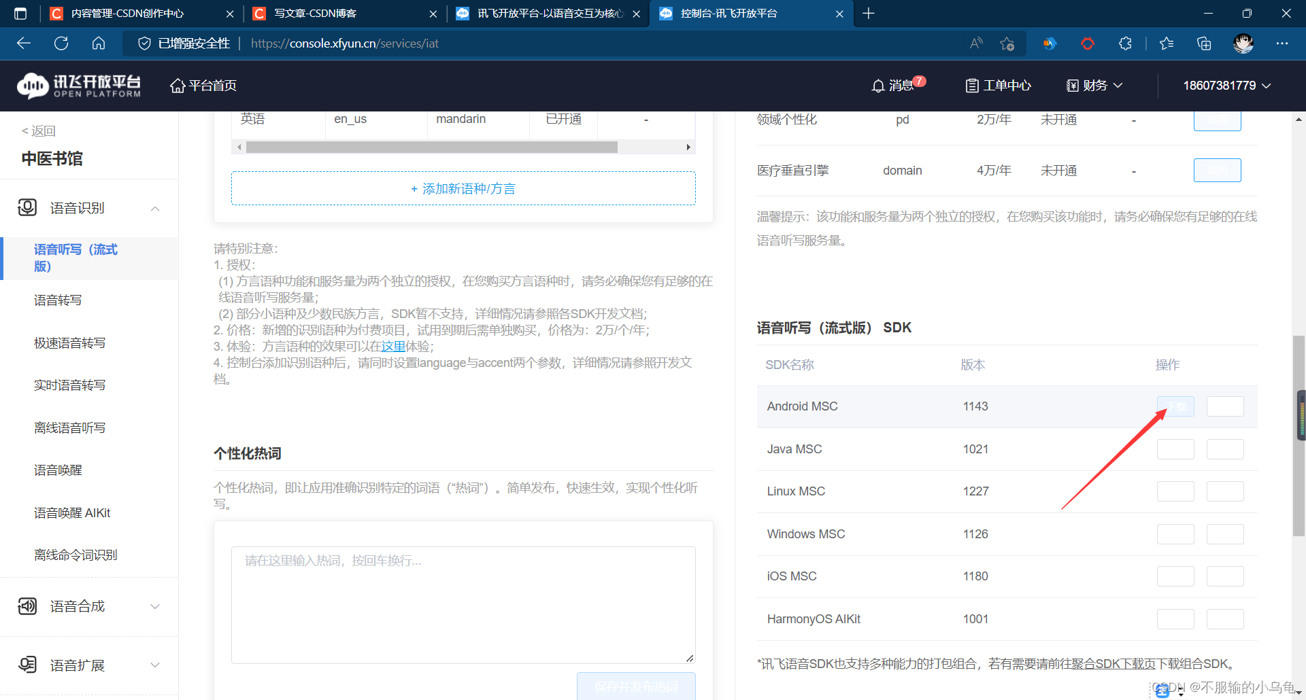Open the 这里 experience link
Viewport: 1306px width, 700px height.
point(393,347)
